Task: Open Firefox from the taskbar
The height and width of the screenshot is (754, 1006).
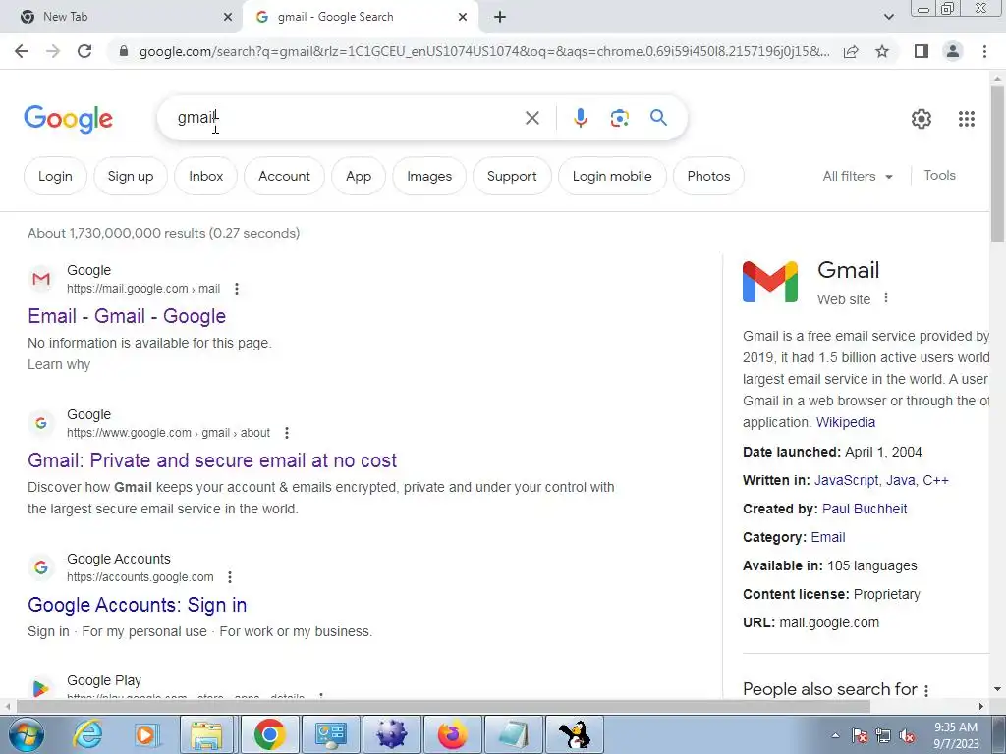Action: pos(452,734)
